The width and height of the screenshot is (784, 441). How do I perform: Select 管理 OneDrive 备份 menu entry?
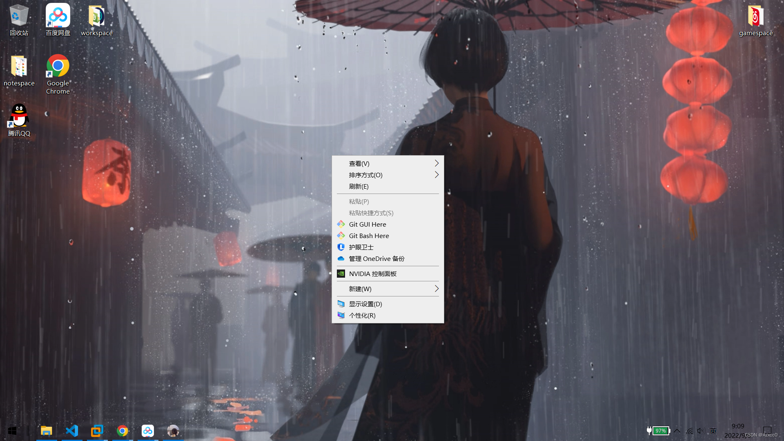point(388,258)
